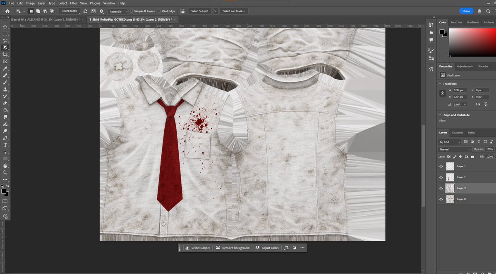The width and height of the screenshot is (496, 274).
Task: Open the Kind layer filter dropdown
Action: pyautogui.click(x=450, y=142)
